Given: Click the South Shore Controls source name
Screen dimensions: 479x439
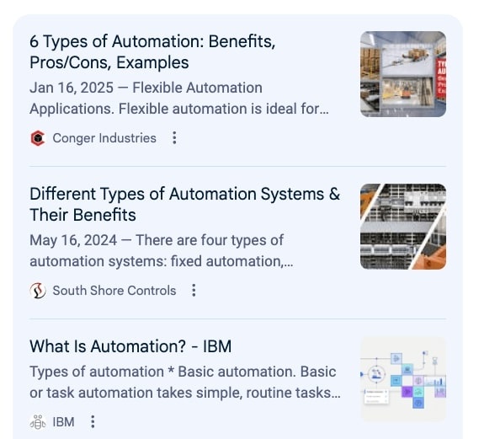Looking at the screenshot, I should click(x=114, y=291).
